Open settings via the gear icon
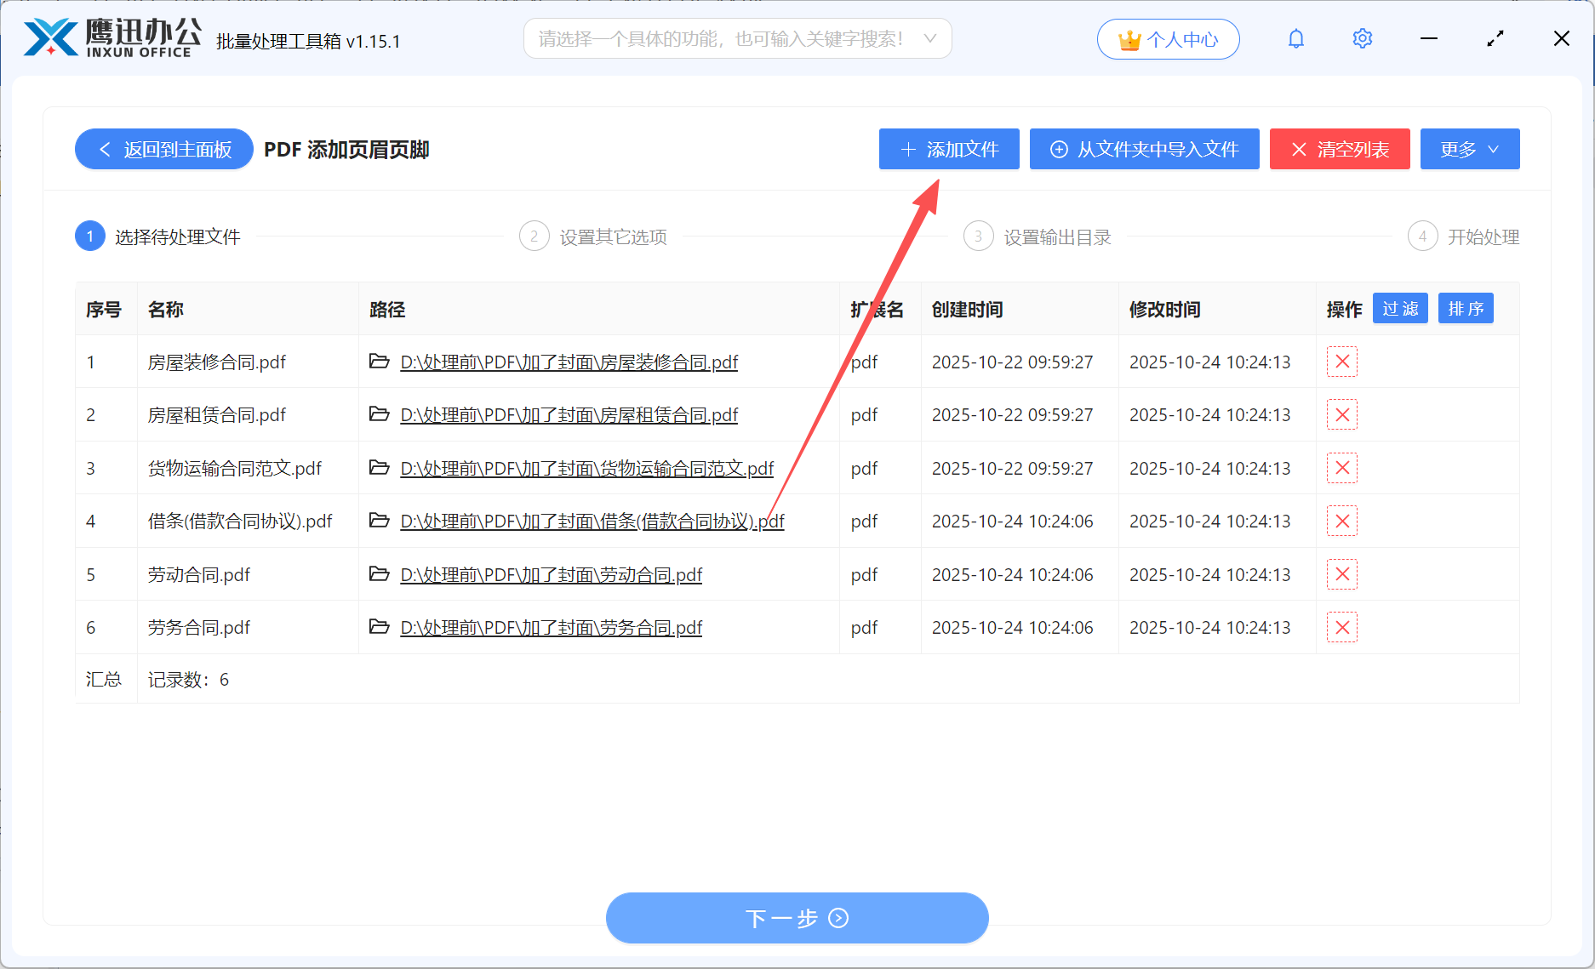Screen dimensions: 1595x969 (x=1362, y=39)
